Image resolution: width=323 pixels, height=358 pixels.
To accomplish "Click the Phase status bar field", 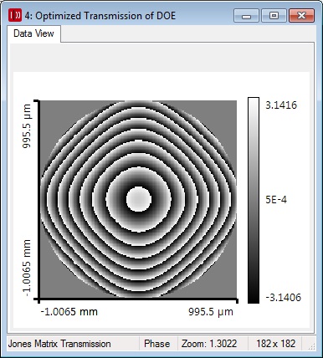I will [x=158, y=344].
